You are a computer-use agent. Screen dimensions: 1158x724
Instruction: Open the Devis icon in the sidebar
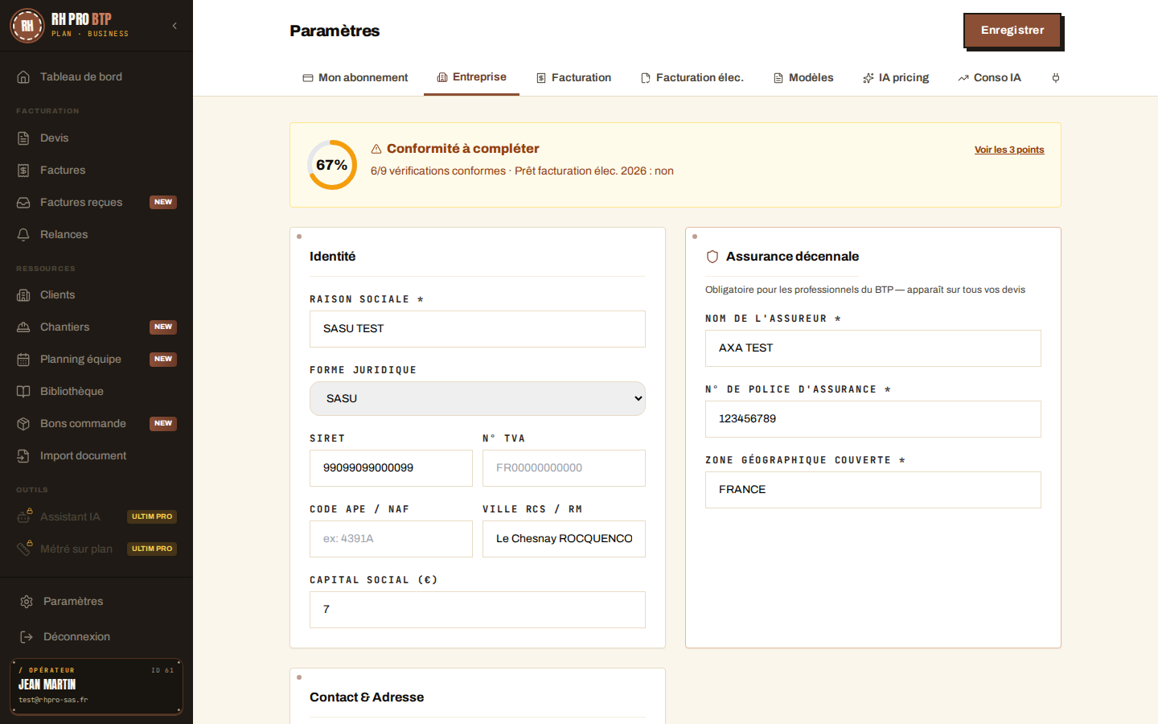pos(23,138)
